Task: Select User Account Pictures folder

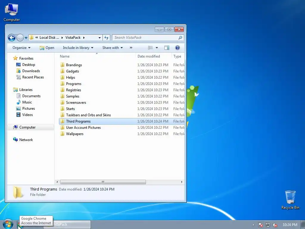Action: click(x=83, y=127)
